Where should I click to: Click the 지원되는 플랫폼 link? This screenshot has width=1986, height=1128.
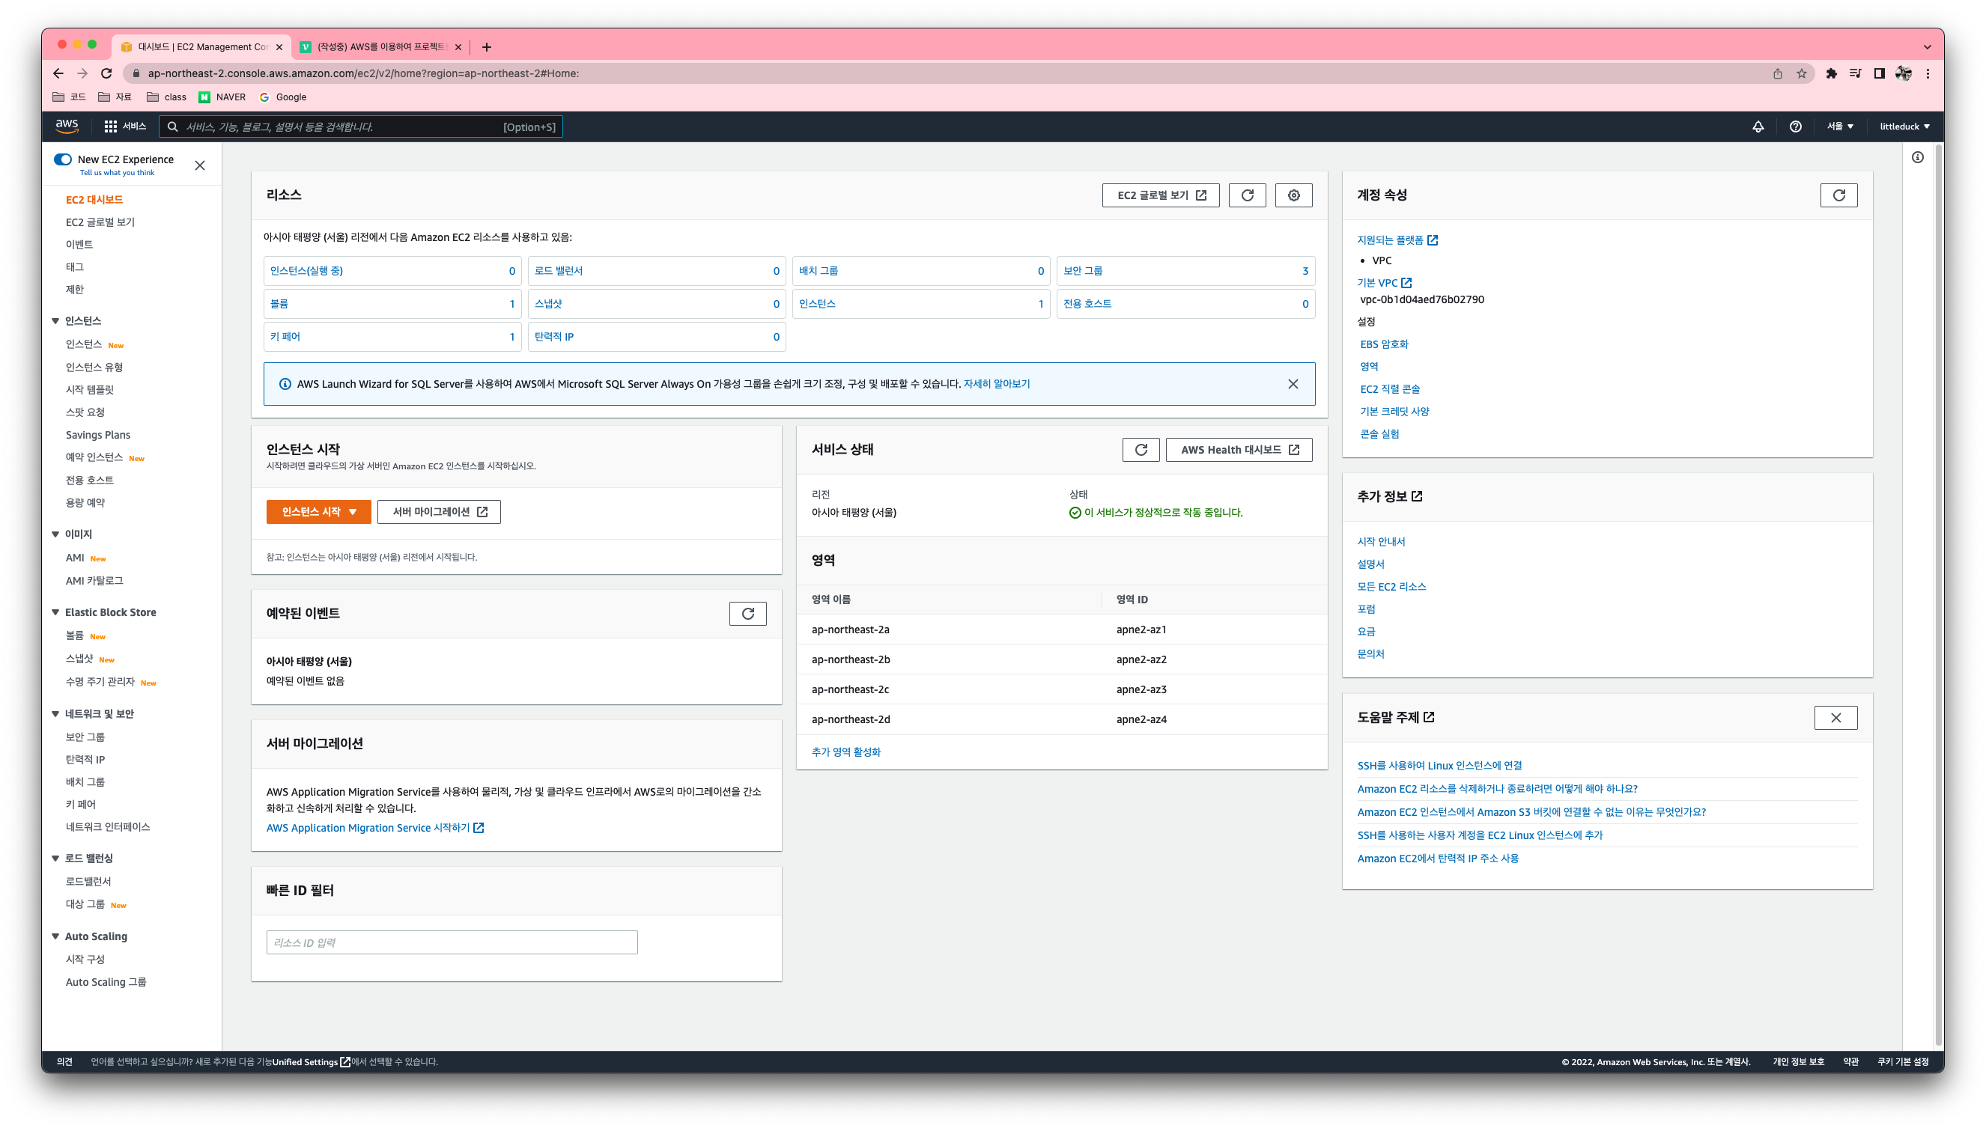click(x=1397, y=240)
